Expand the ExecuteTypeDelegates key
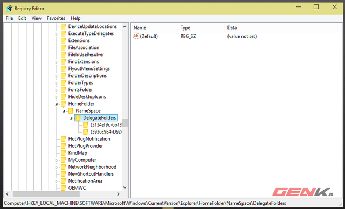Screen dimensions: 345x209 pos(56,34)
